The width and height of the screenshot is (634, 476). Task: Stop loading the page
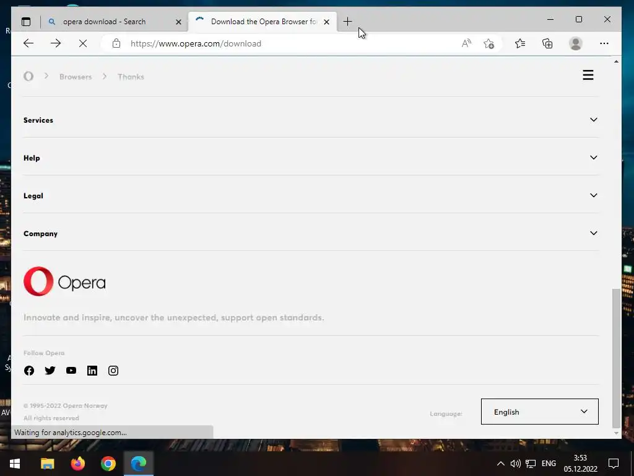pyautogui.click(x=83, y=43)
